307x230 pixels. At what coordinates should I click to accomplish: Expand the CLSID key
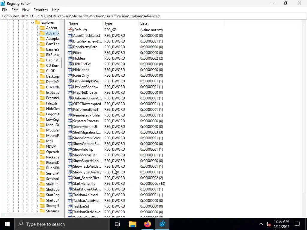point(37,71)
